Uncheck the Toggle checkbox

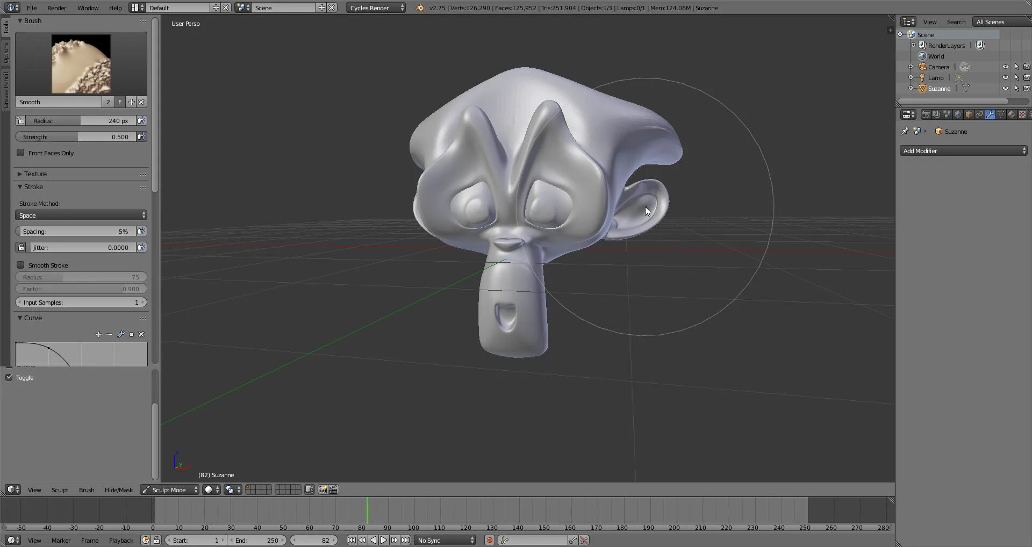(x=9, y=377)
